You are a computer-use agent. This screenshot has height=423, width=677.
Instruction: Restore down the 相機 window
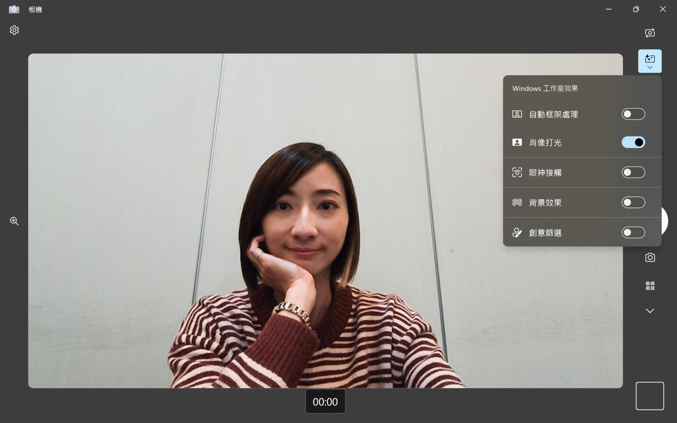636,9
